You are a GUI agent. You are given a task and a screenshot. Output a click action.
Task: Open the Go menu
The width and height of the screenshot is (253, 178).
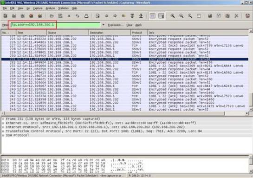pyautogui.click(x=28, y=8)
